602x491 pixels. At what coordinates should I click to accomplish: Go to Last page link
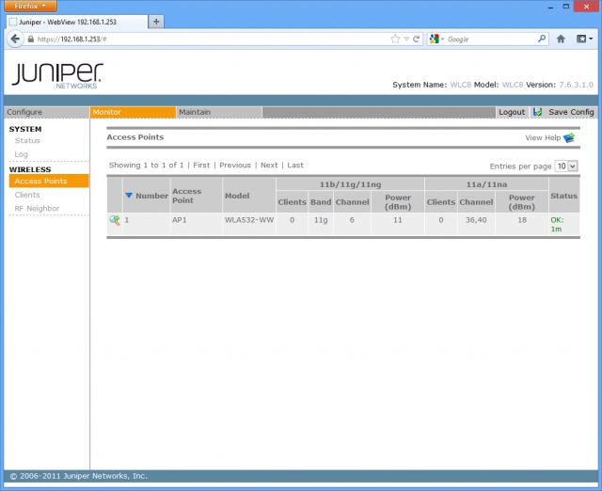[295, 165]
